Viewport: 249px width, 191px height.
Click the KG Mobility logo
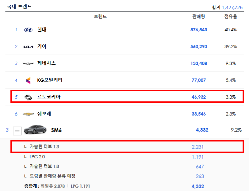[28, 81]
